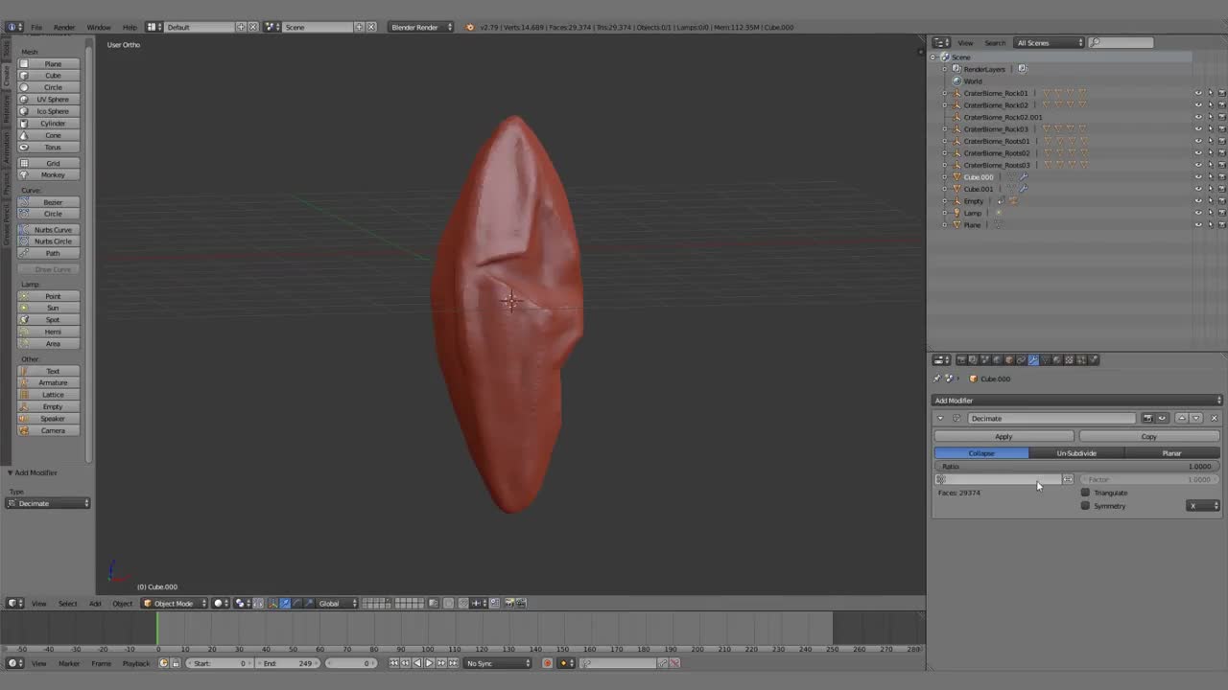The height and width of the screenshot is (690, 1228).
Task: Move the Decimate modifier up in stack
Action: click(1182, 418)
